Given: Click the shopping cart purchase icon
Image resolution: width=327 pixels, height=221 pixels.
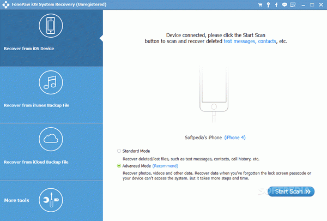Looking at the screenshot, I should coord(260,4).
